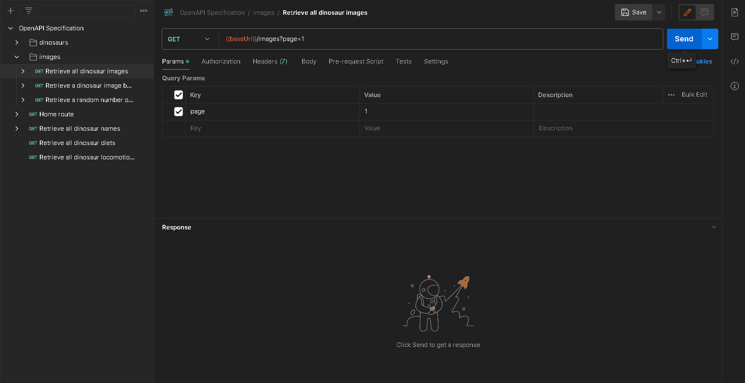Toggle the select-all params checkbox in header

(x=179, y=95)
